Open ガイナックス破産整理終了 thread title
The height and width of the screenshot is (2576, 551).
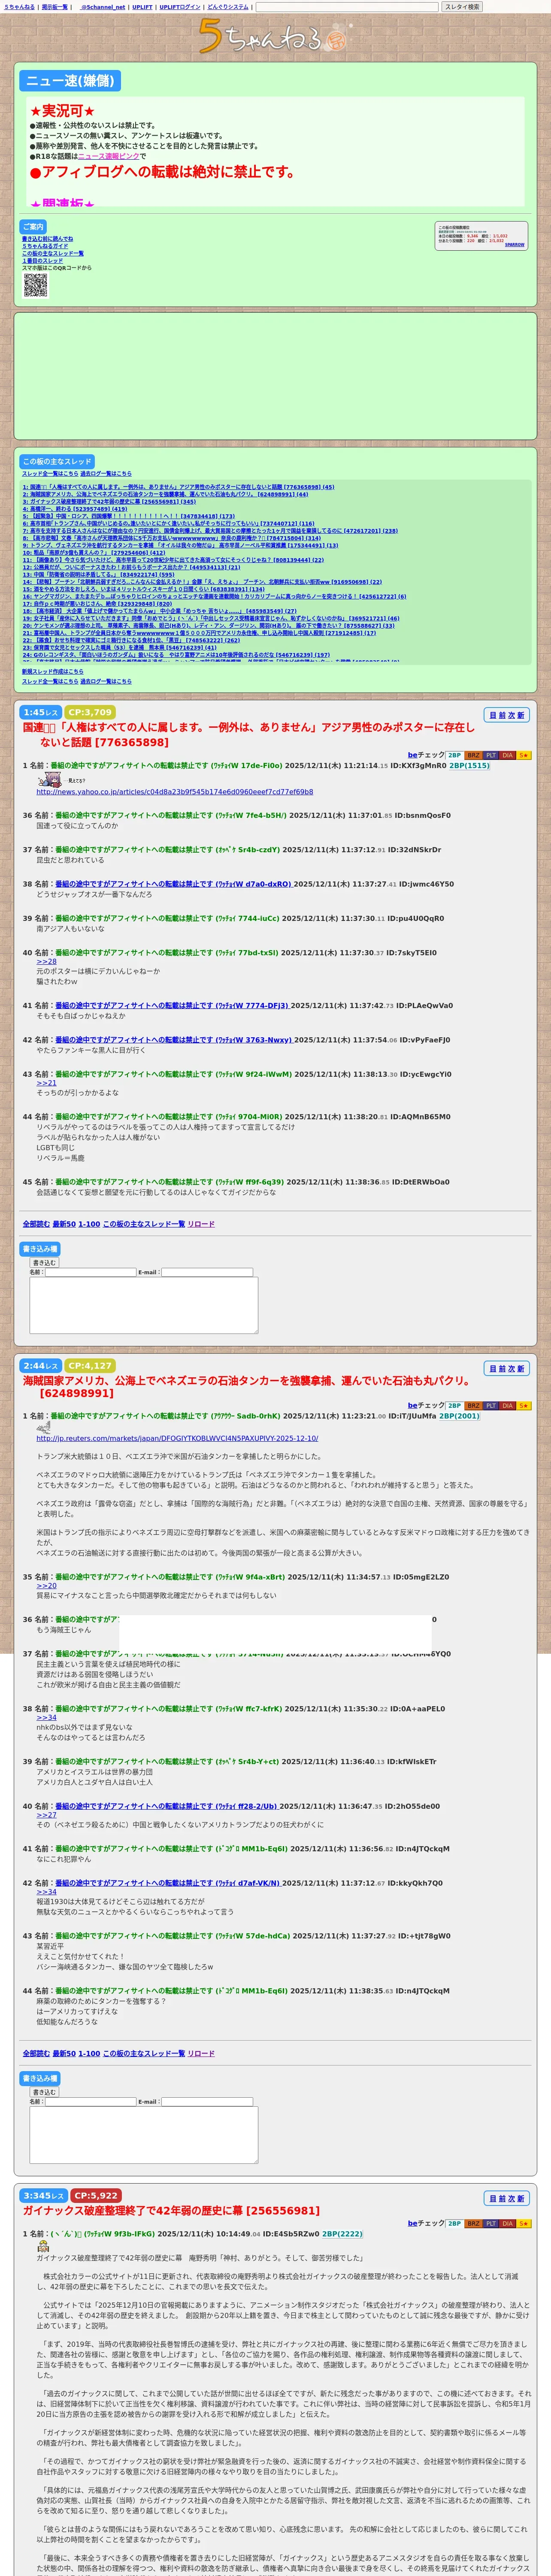pos(171,2210)
